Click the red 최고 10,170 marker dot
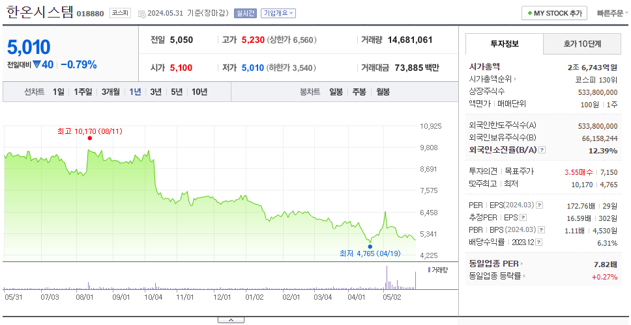 pos(90,138)
